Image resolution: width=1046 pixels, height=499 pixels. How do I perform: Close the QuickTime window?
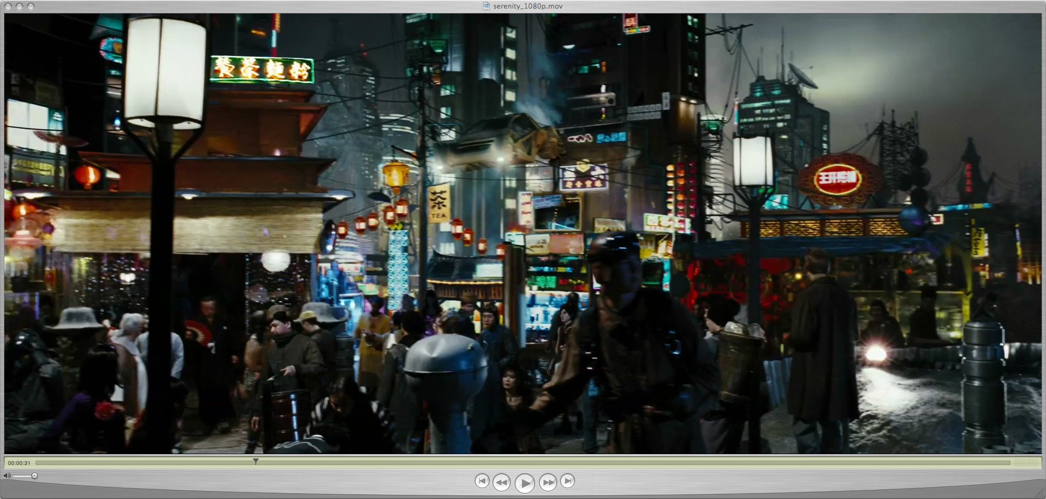(8, 6)
